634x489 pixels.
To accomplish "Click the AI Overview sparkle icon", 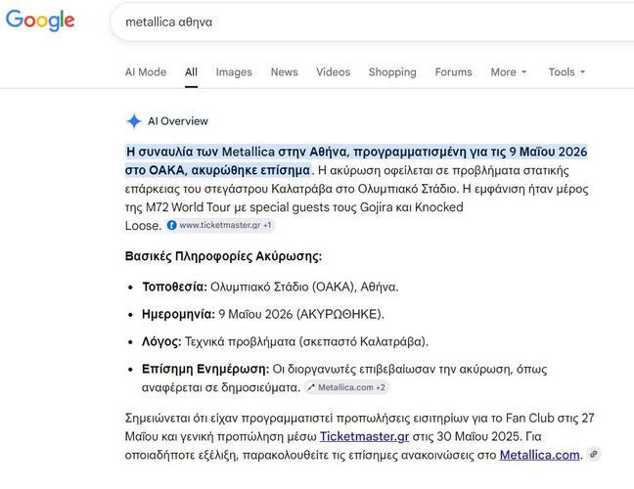I will click(x=134, y=121).
